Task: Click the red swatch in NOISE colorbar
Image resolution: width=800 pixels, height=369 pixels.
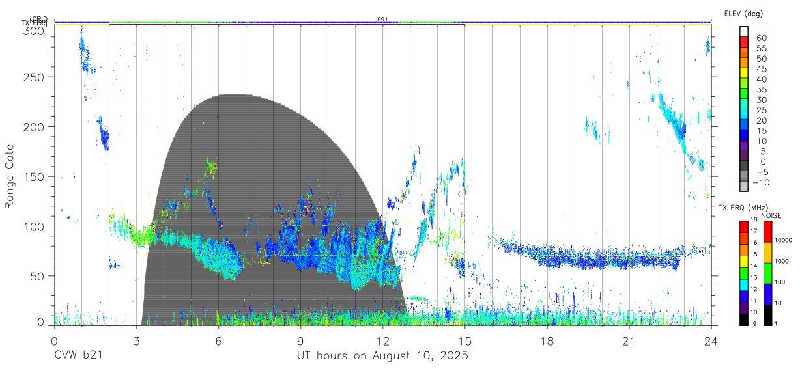Action: (x=767, y=232)
